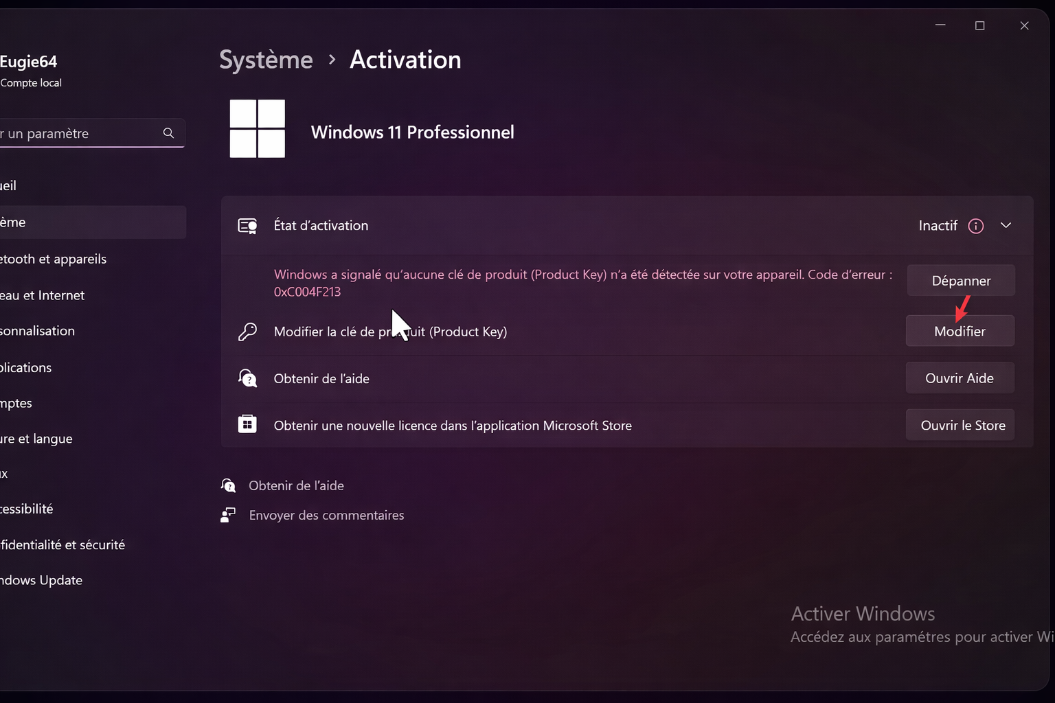Open the bottom Obtenir de l'aide link
The image size is (1055, 703).
click(296, 485)
